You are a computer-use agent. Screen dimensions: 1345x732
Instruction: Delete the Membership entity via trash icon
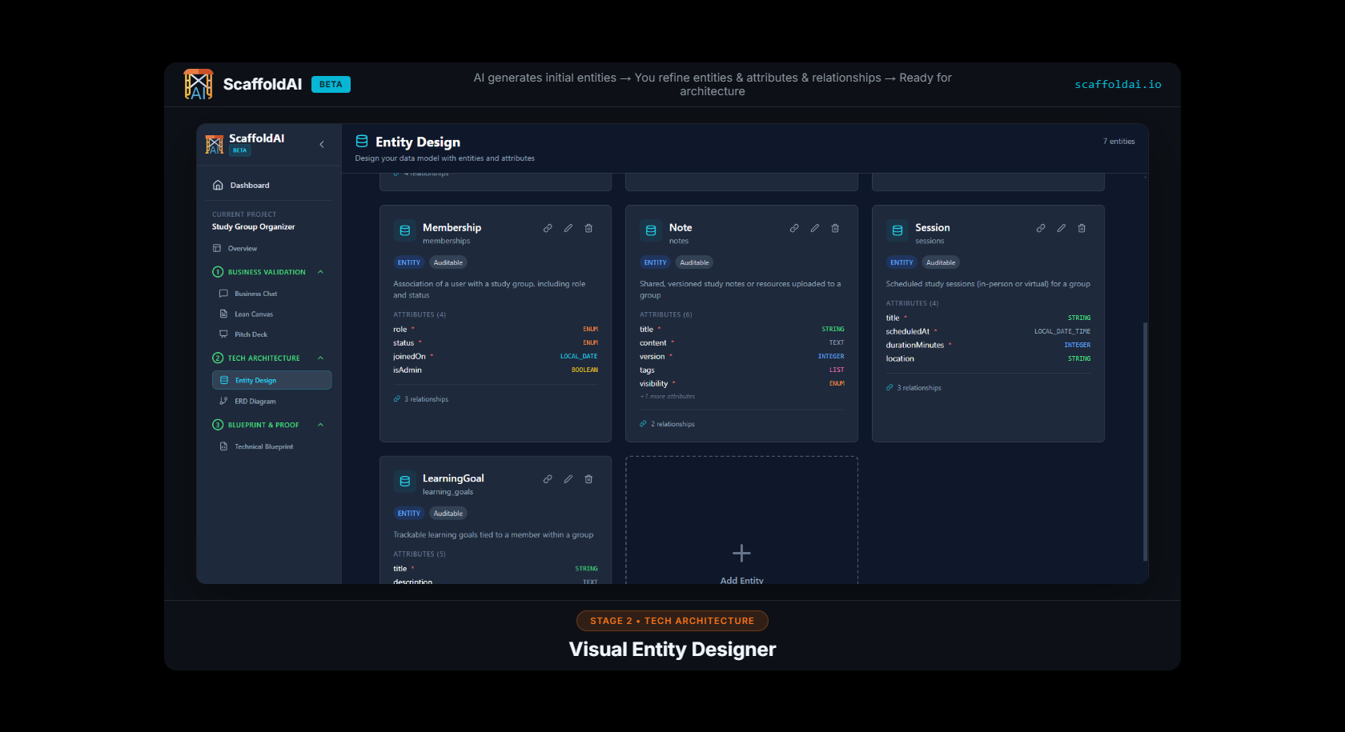588,228
